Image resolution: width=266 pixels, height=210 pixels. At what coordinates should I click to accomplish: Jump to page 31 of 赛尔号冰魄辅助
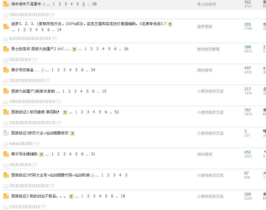coord(93,154)
